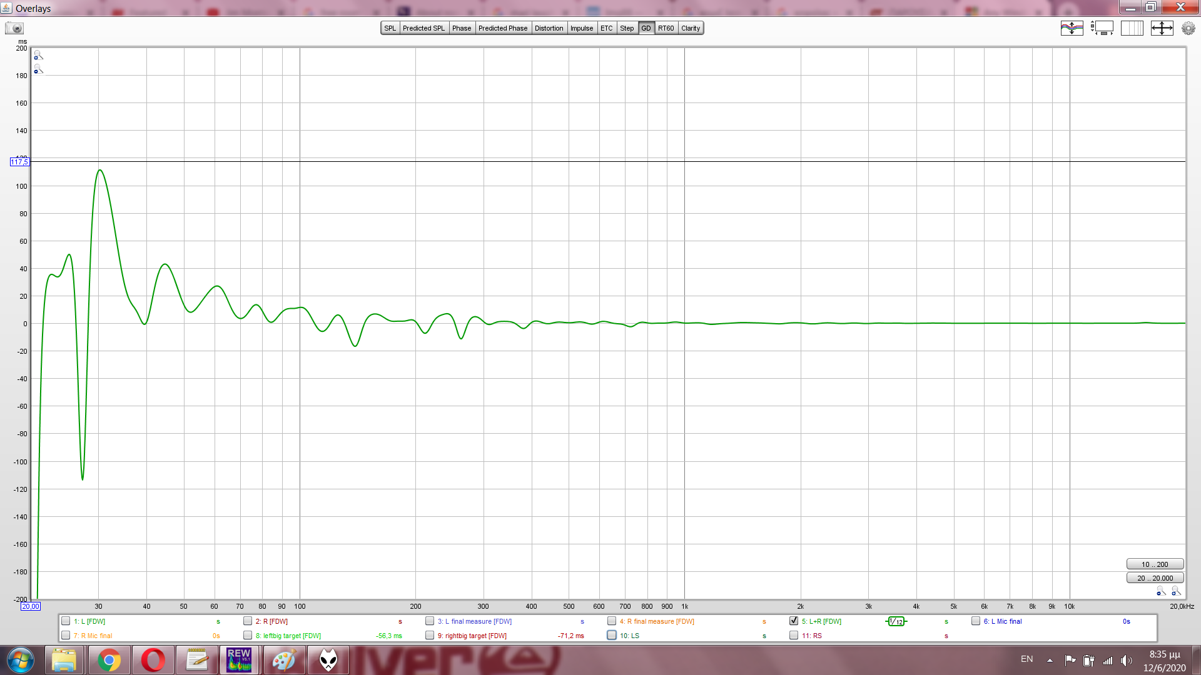Click the -71,2 ms rightbig target value

pos(571,636)
